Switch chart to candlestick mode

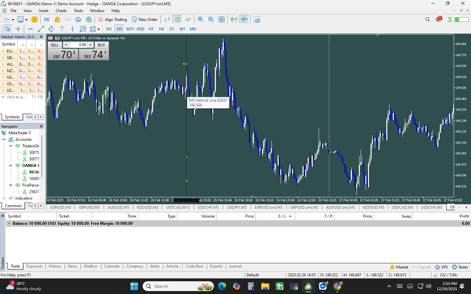[x=178, y=20]
